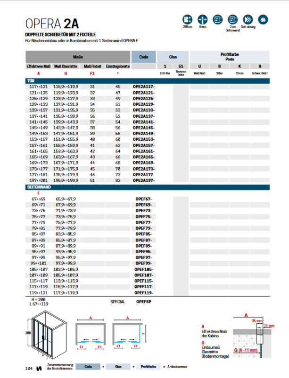This screenshot has height=378, width=289.
Task: Click code 'OPEF107-'
Action: click(x=144, y=275)
